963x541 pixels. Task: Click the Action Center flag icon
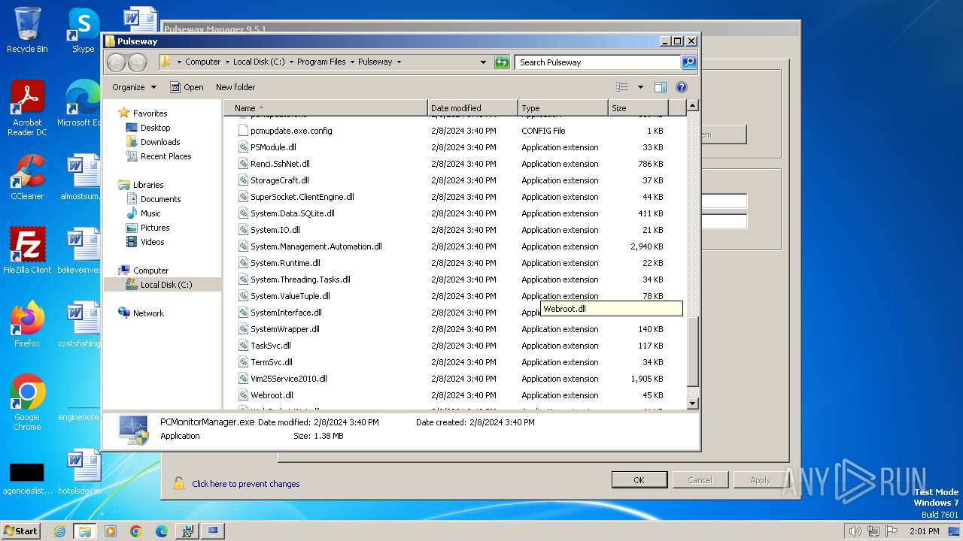point(892,531)
